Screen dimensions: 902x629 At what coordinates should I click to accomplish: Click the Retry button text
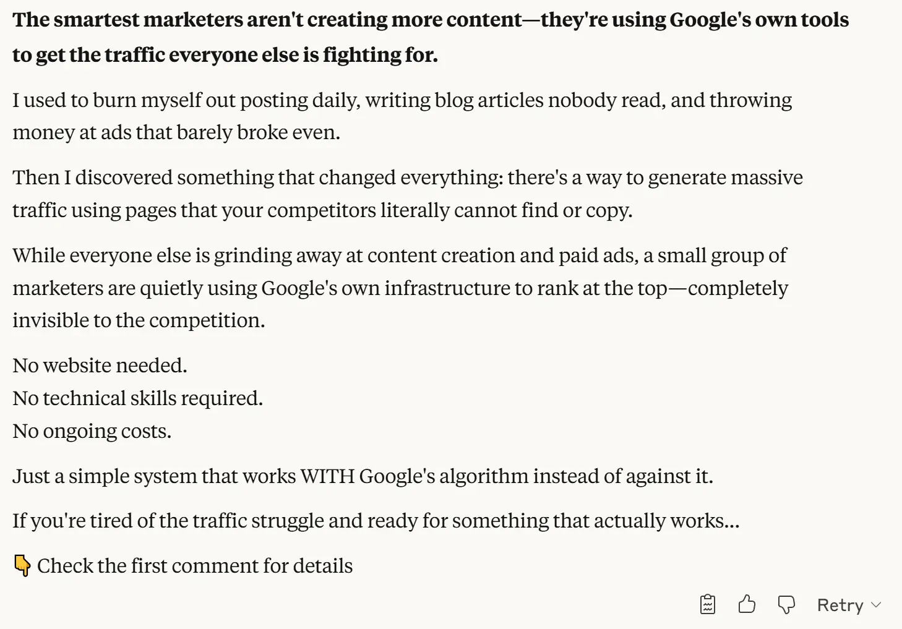pyautogui.click(x=840, y=605)
